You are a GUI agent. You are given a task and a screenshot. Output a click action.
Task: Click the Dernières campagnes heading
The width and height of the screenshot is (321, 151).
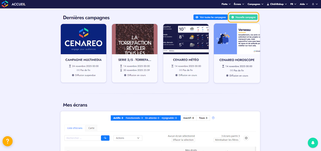(x=86, y=18)
